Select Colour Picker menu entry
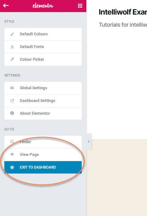 coord(43,60)
